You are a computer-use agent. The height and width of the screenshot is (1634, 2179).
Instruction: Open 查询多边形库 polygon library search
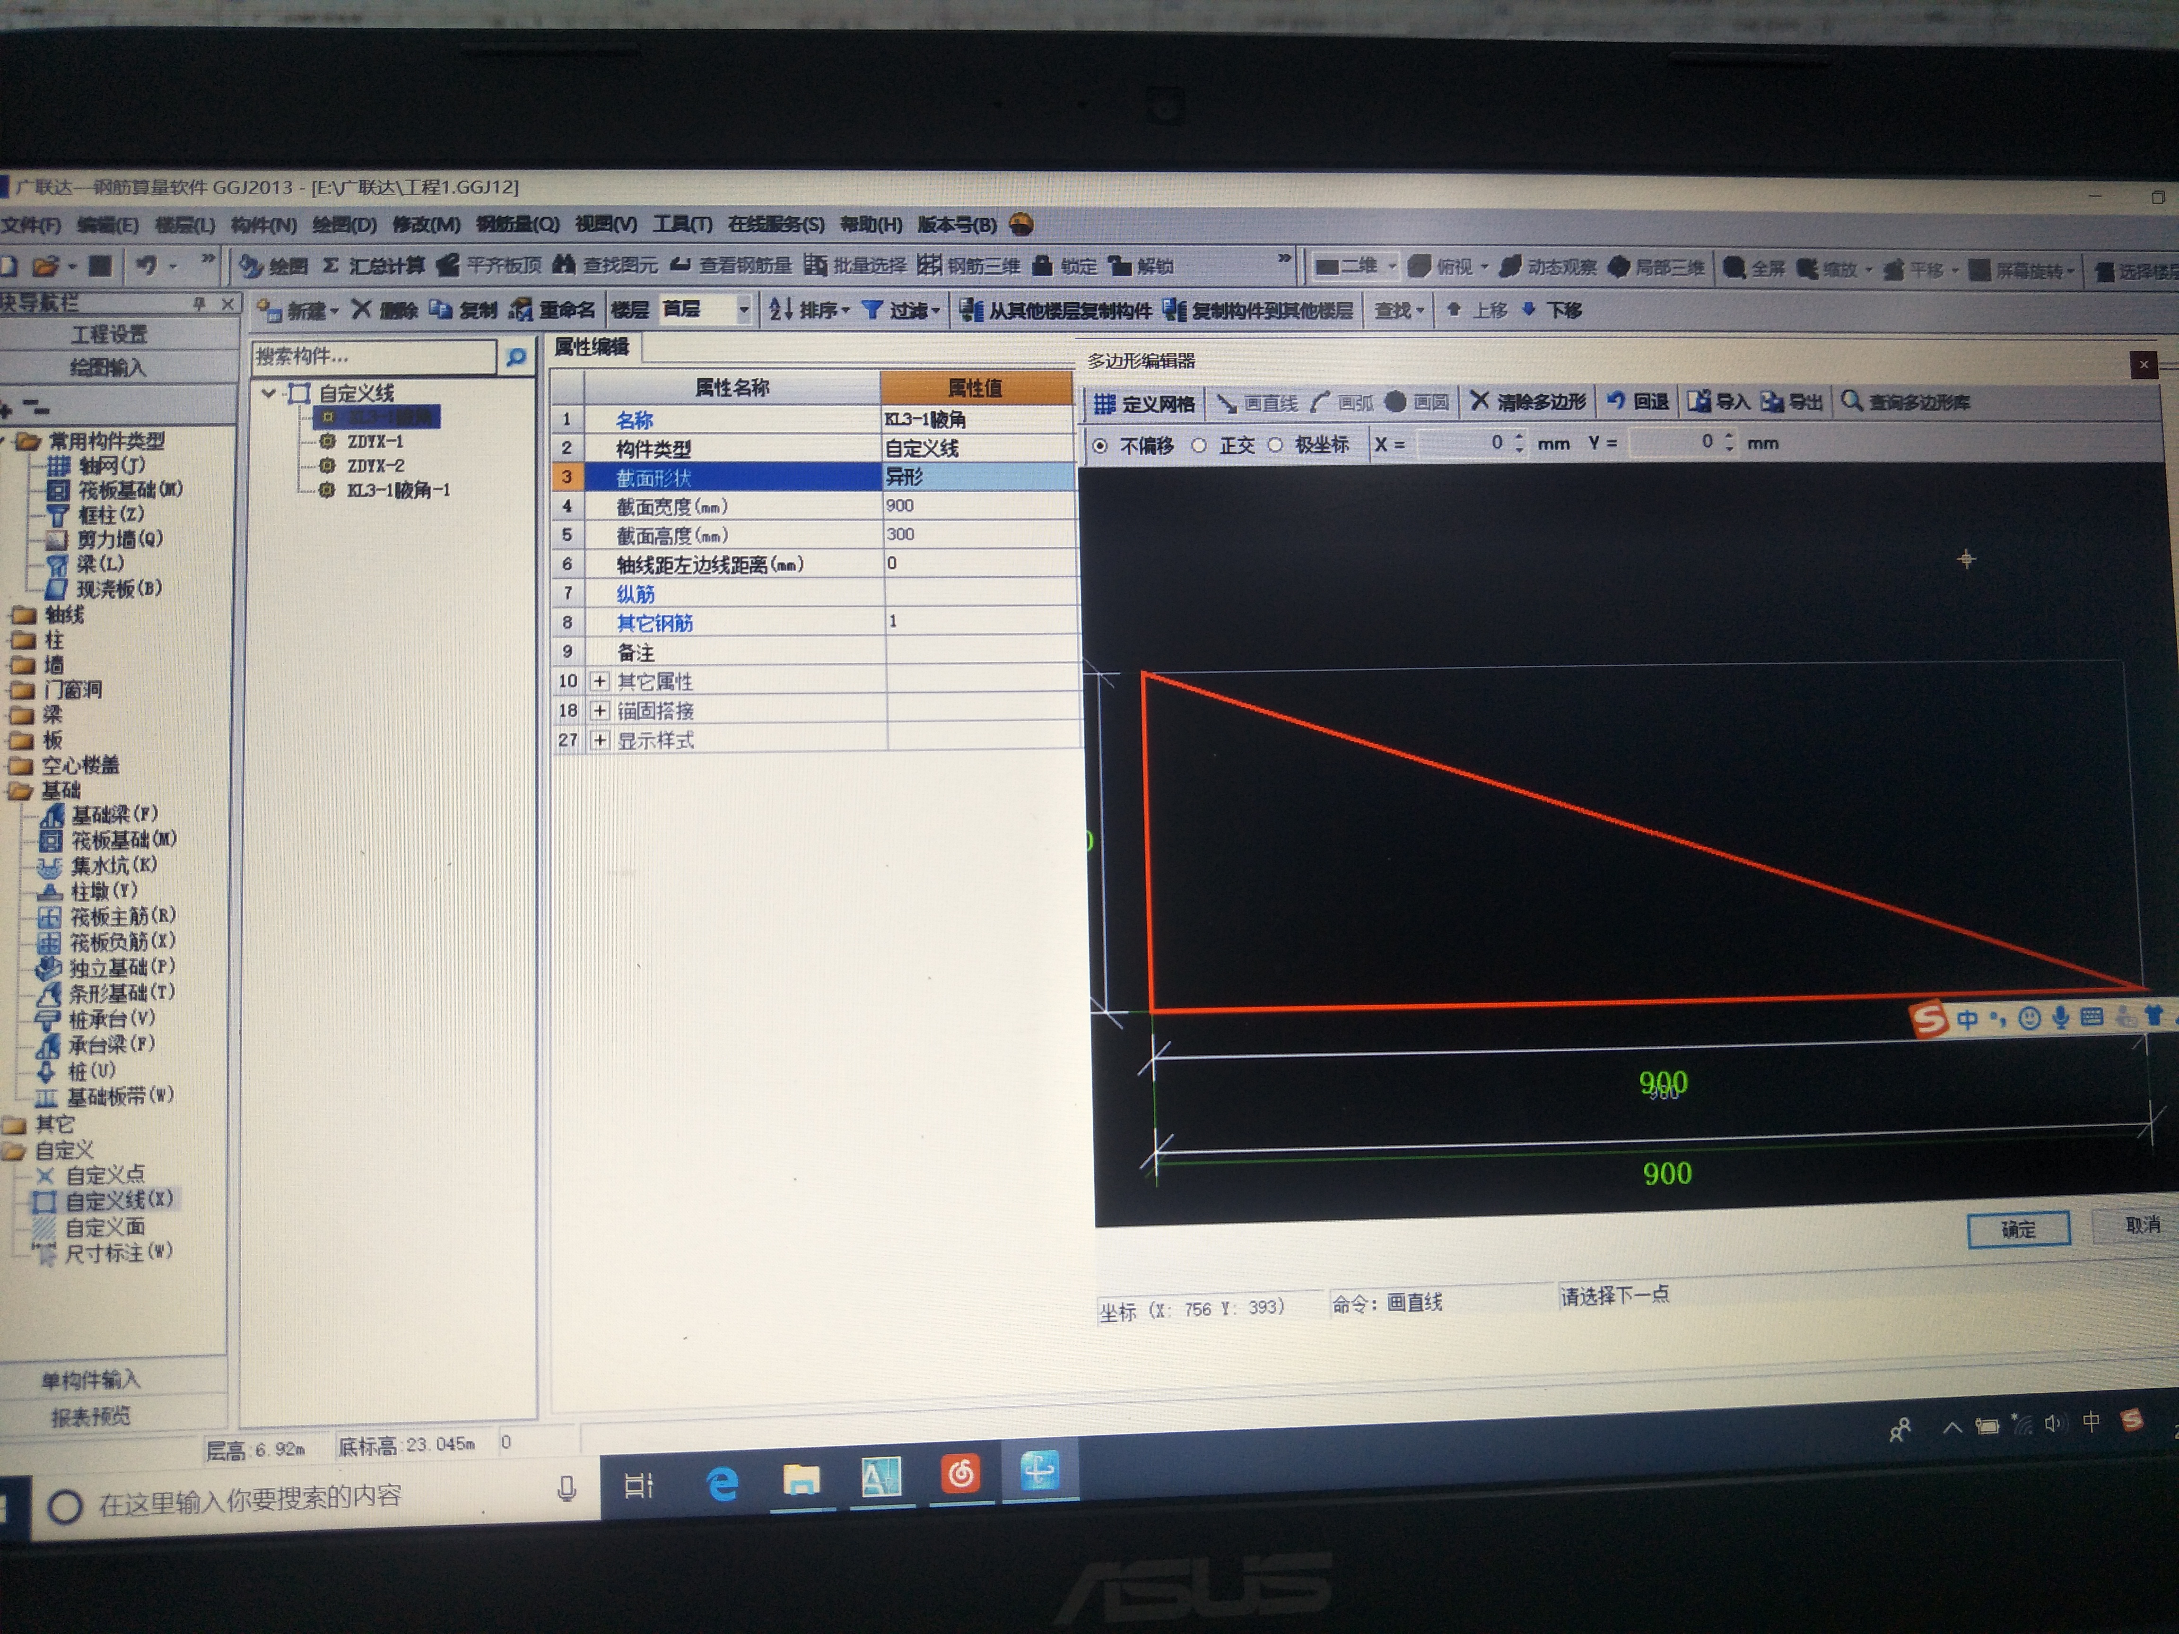(1906, 401)
